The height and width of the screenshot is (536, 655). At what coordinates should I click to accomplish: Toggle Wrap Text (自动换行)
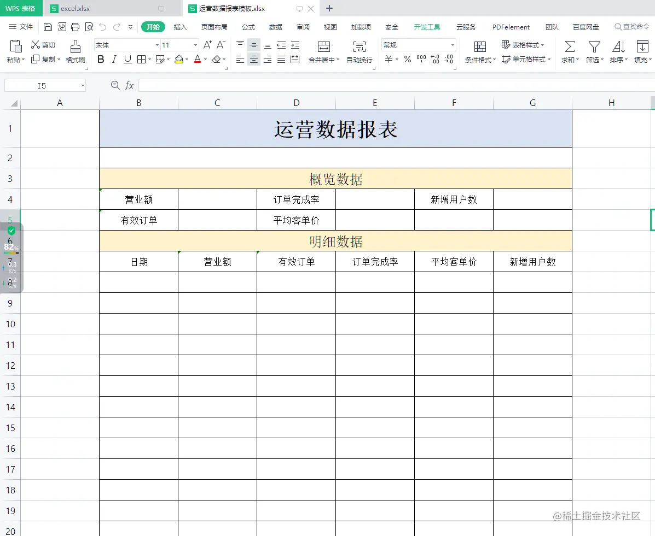pos(360,51)
